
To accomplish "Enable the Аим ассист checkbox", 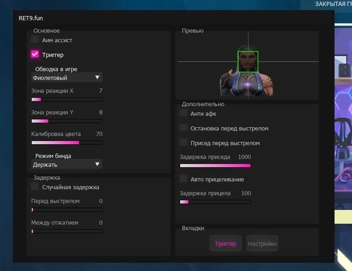I will click(x=35, y=40).
